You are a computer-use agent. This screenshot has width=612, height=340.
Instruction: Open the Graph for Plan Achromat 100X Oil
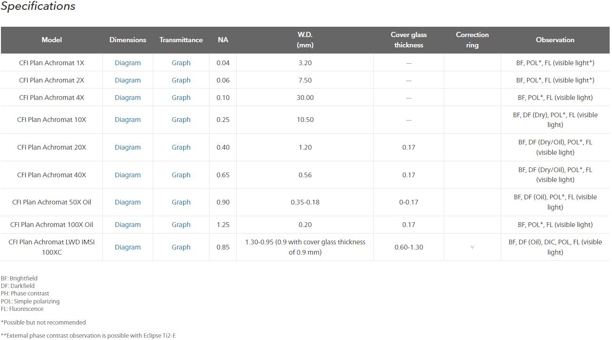181,225
